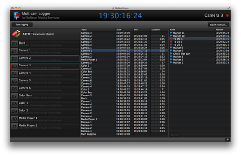Select the Check that part marker name
The width and height of the screenshot is (241, 156).
[182, 54]
